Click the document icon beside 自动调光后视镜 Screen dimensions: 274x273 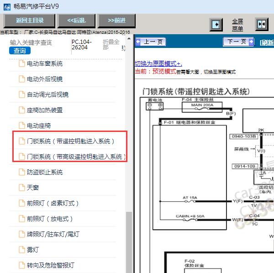pyautogui.click(x=22, y=94)
